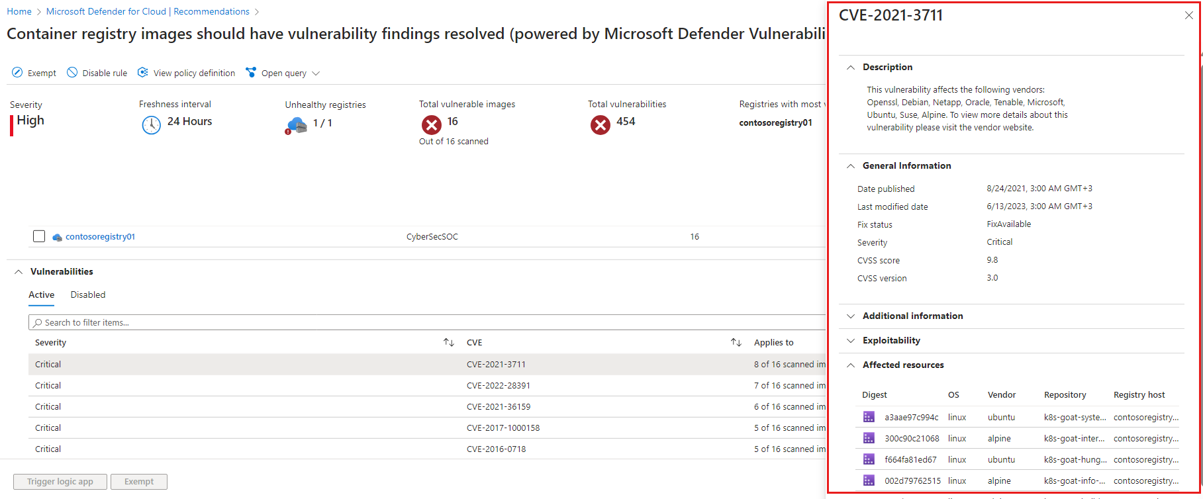Open the Open query dropdown arrow
1203x499 pixels.
[x=316, y=73]
